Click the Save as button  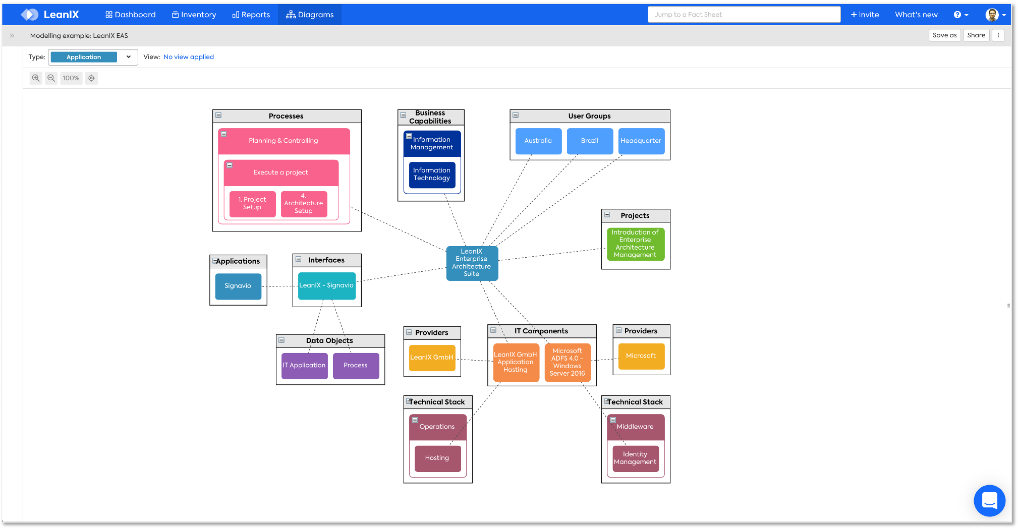(x=944, y=35)
